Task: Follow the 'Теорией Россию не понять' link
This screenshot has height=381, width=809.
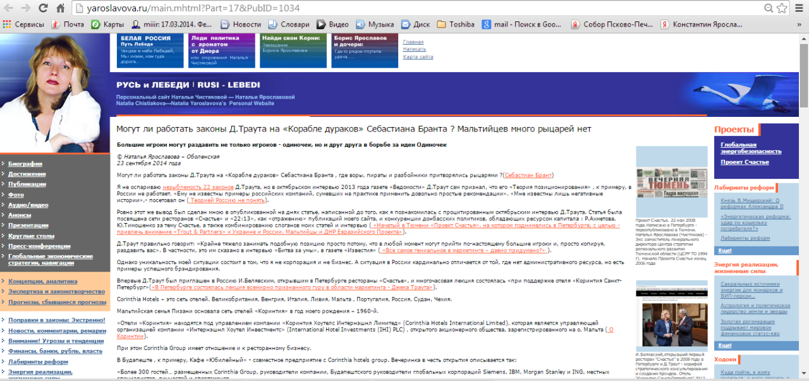Action: click(x=226, y=200)
